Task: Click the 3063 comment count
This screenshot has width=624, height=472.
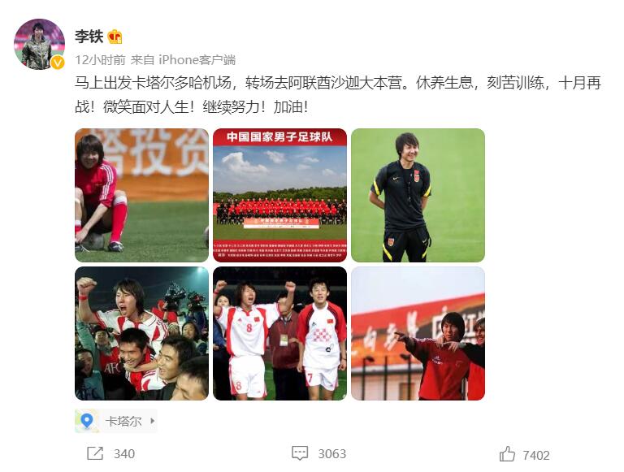Action: coord(331,453)
